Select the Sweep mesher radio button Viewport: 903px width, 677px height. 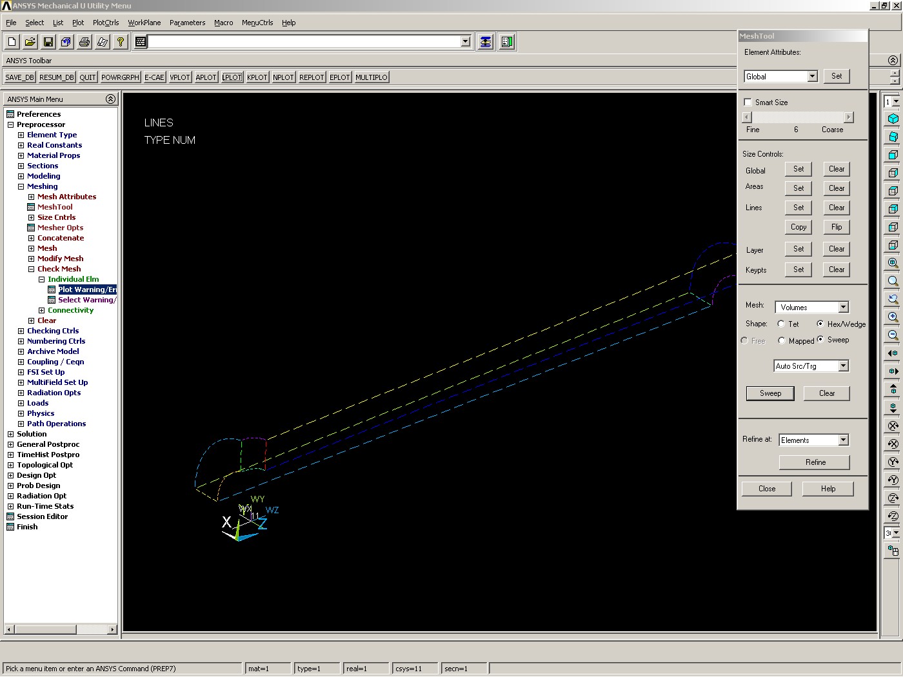pos(820,339)
